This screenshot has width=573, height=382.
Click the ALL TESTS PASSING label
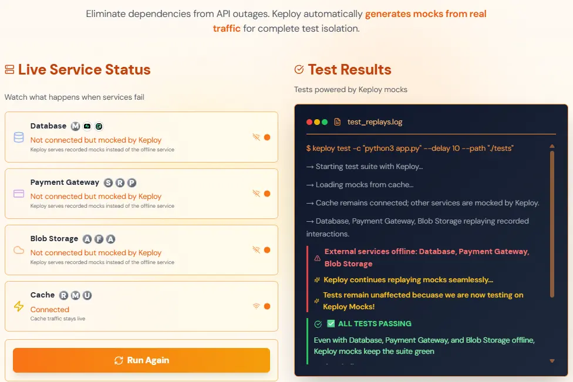[375, 323]
